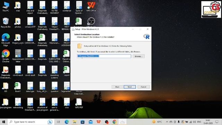The width and height of the screenshot is (222, 125).
Task: Select the GIS folder on desktop
Action: tap(6, 87)
